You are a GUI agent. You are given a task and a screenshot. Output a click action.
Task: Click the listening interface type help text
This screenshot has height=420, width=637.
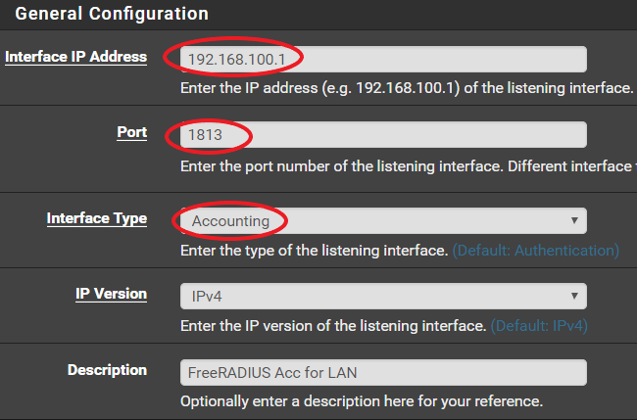(314, 251)
